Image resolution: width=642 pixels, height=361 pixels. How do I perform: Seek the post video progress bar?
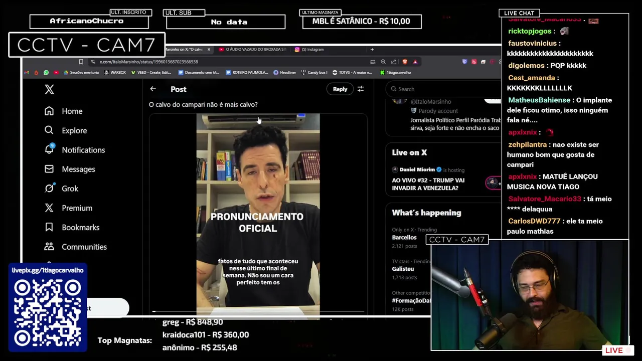point(258,311)
